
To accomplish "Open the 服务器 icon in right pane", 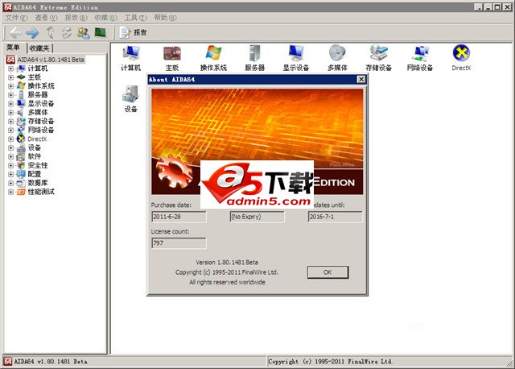I will pyautogui.click(x=254, y=58).
